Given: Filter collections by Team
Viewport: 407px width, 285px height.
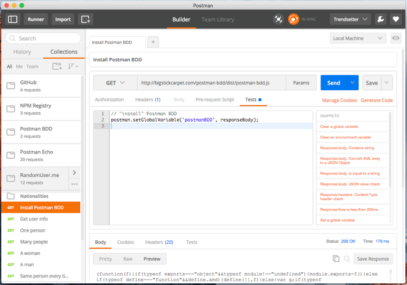Looking at the screenshot, I should point(32,66).
